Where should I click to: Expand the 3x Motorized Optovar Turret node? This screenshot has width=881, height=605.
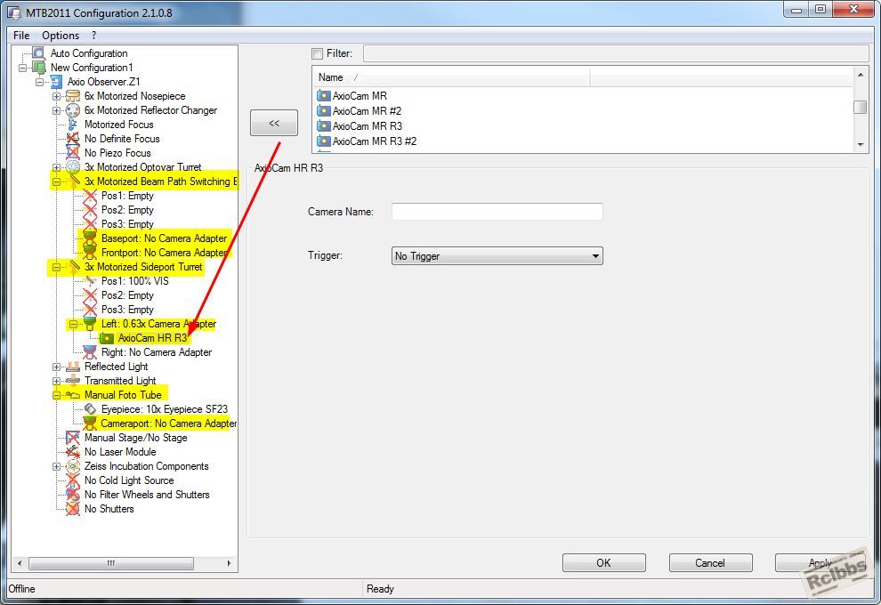pos(56,167)
